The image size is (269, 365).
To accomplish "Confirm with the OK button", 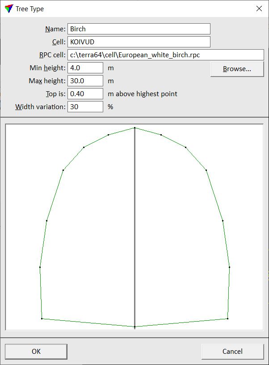I will pos(36,352).
